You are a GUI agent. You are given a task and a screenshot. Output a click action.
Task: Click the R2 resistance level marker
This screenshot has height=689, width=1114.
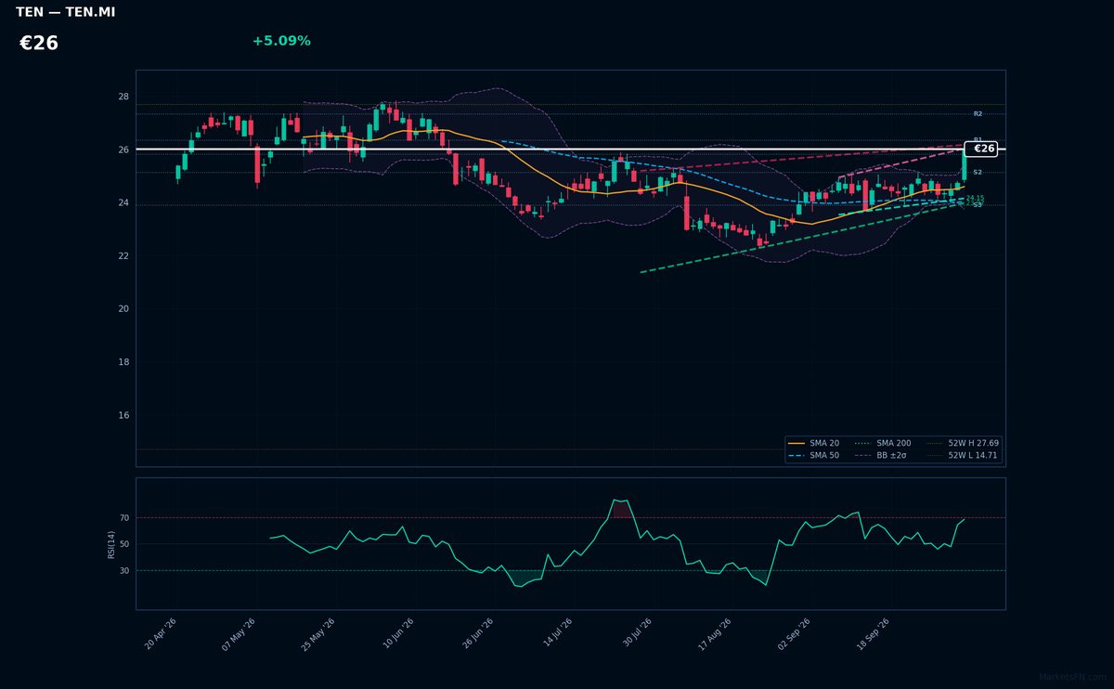coord(978,113)
